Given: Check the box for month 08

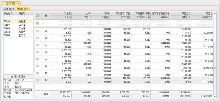Looking at the screenshot, I should point(37,52).
